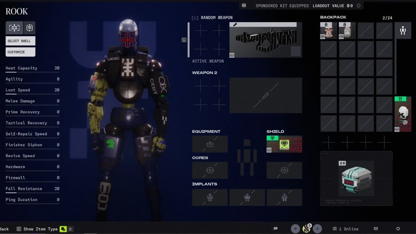Open the chat speech bubble icon
This screenshot has width=416, height=234.
point(276,229)
